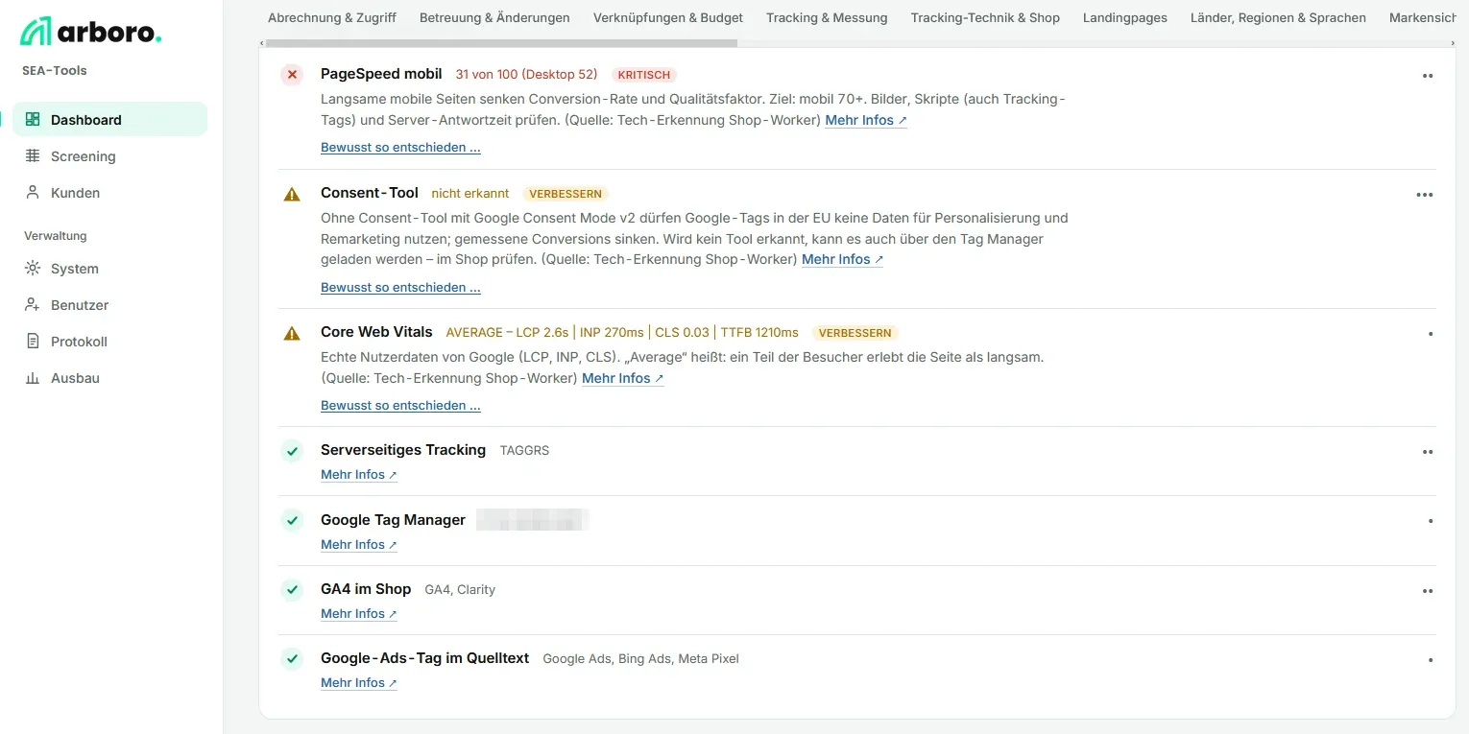Click the Protokoll document icon
Screen dimensions: 1469x734
[x=33, y=342]
